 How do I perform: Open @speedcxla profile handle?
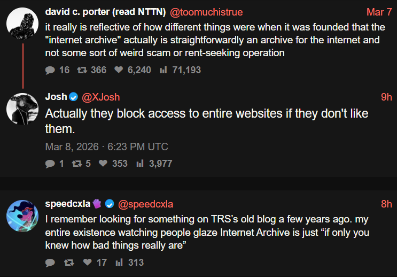click(x=145, y=204)
